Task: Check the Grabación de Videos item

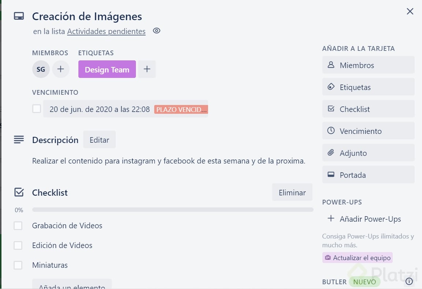Action: 18,226
